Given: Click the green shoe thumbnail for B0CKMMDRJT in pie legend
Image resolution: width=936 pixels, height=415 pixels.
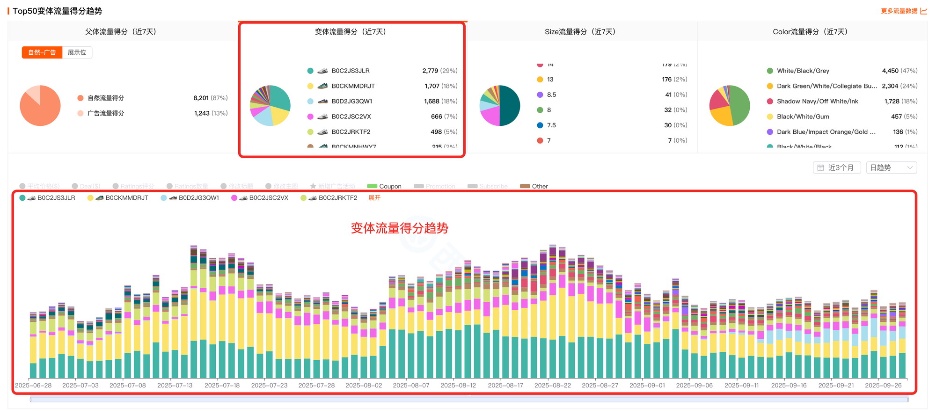Looking at the screenshot, I should [322, 86].
